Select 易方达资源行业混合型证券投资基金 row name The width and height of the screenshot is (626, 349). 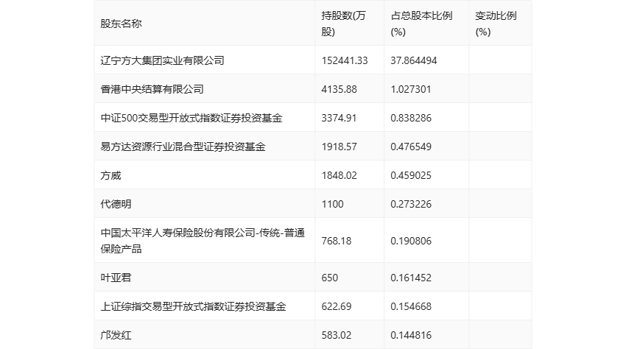[x=183, y=147]
